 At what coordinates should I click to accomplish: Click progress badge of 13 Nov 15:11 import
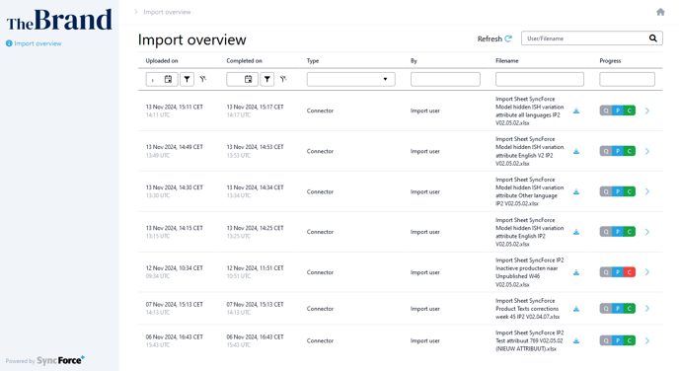click(x=618, y=111)
